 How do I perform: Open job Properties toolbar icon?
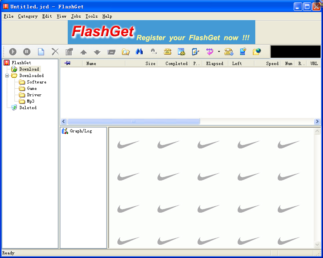point(69,51)
